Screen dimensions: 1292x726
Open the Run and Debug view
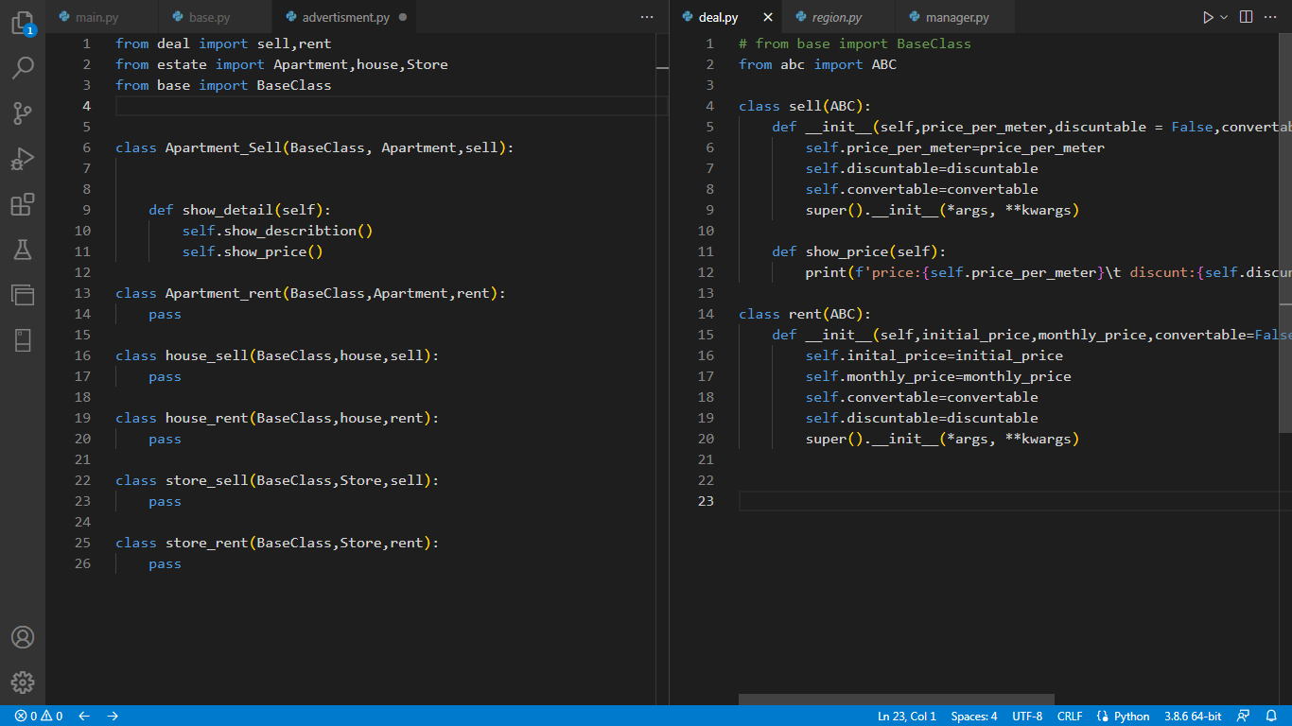[x=23, y=159]
